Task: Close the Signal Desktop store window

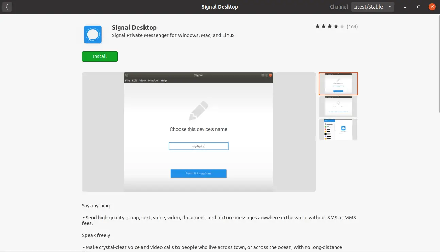Action: [432, 6]
